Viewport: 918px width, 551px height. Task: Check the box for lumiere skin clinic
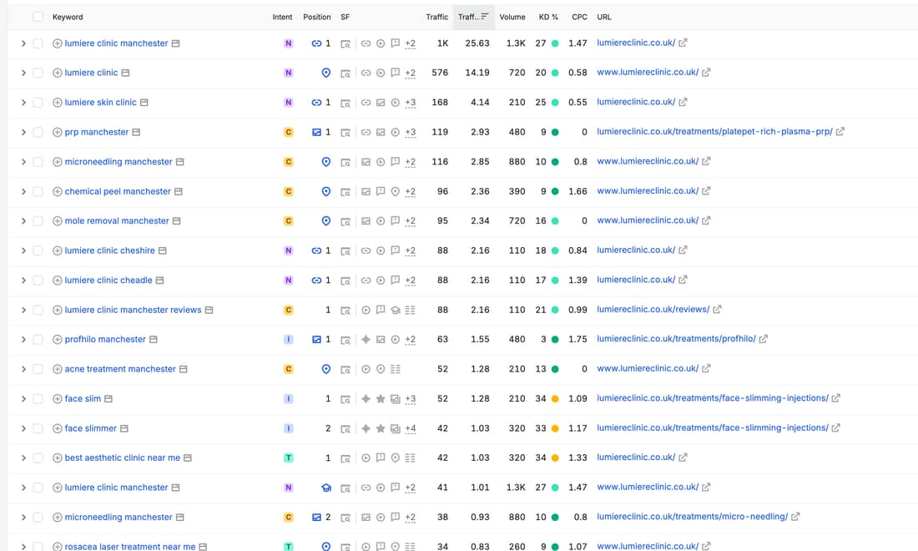pyautogui.click(x=38, y=103)
